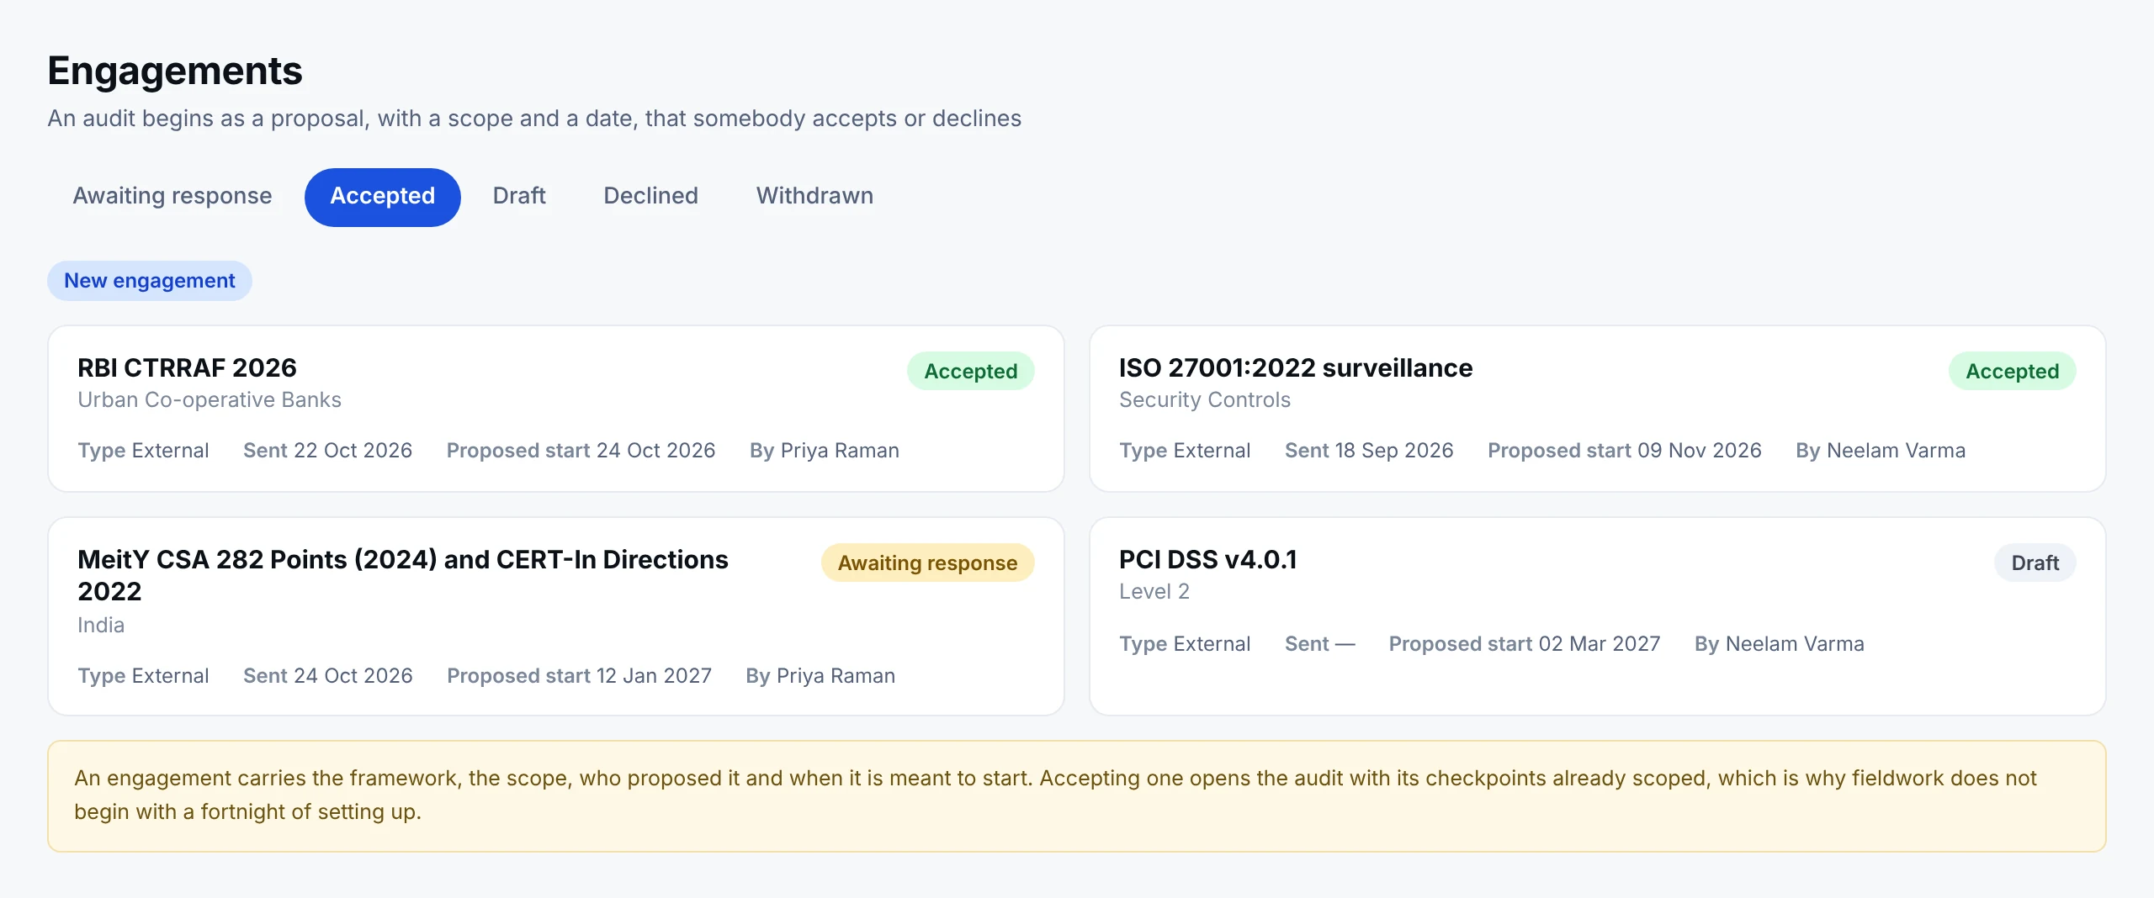Click 'Sent 22 Oct 2026' on RBI card
The width and height of the screenshot is (2154, 898).
[328, 451]
